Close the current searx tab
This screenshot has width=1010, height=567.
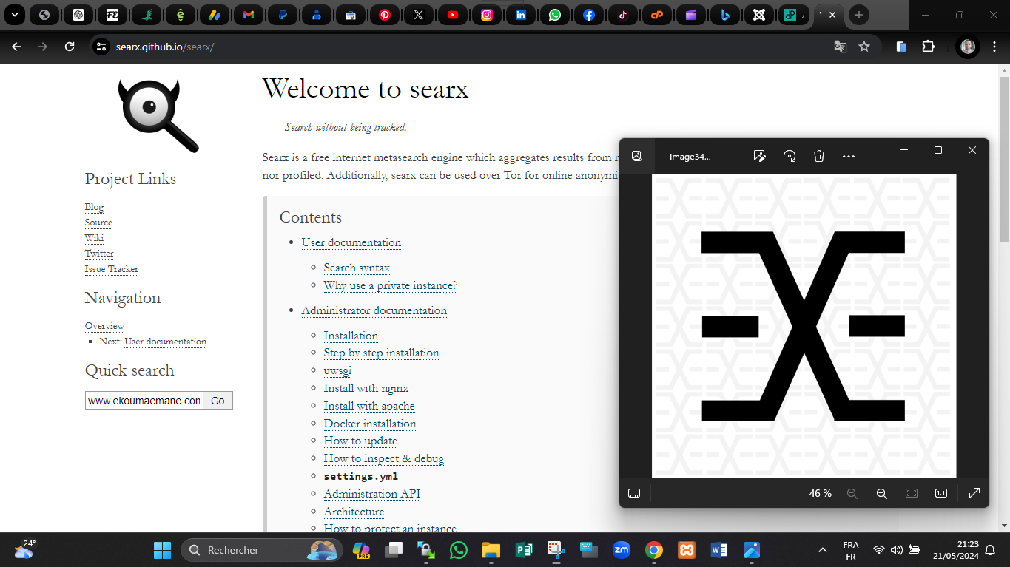[x=832, y=15]
